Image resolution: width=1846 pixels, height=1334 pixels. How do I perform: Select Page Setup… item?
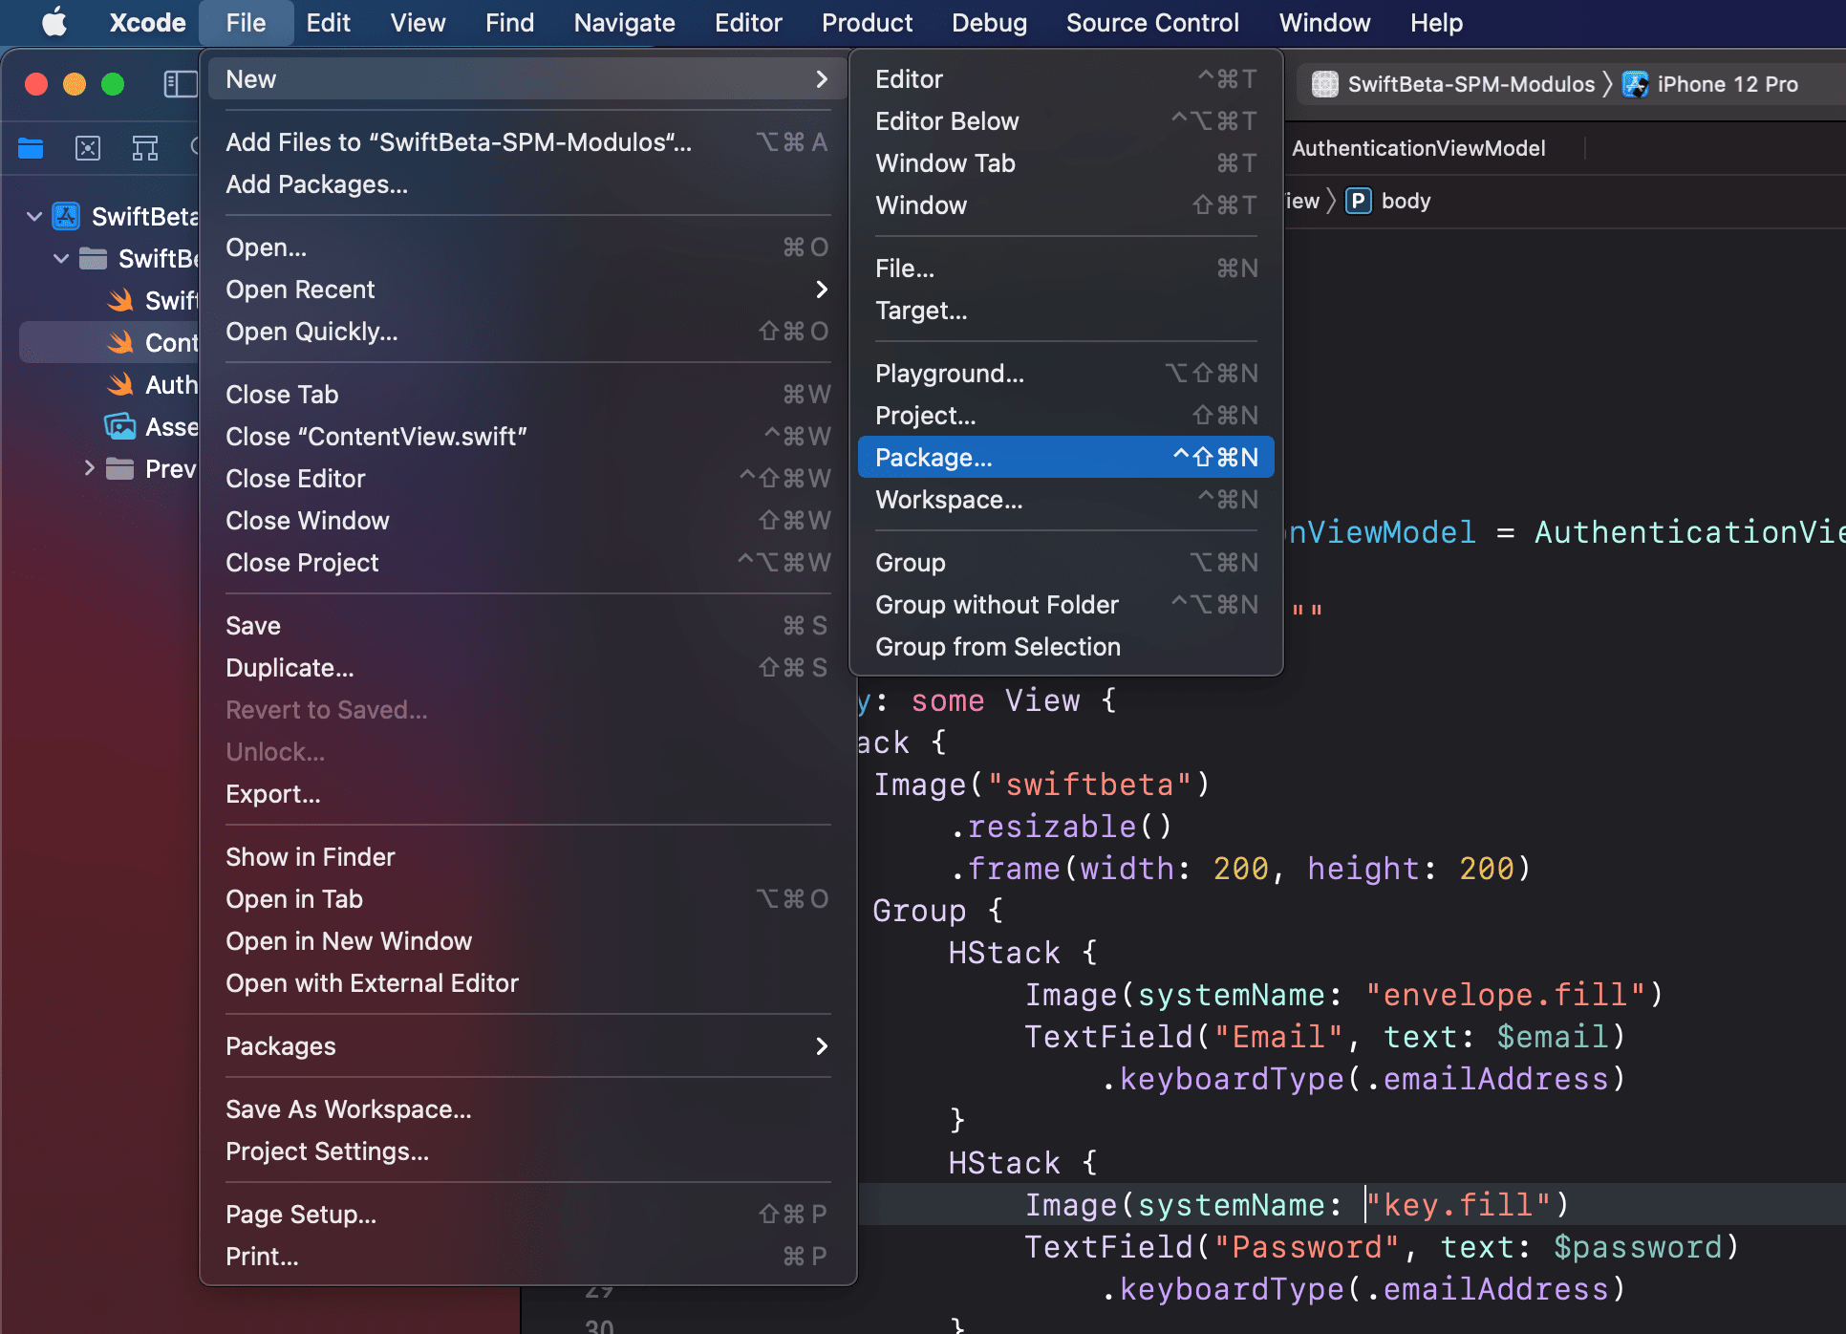(x=528, y=1215)
